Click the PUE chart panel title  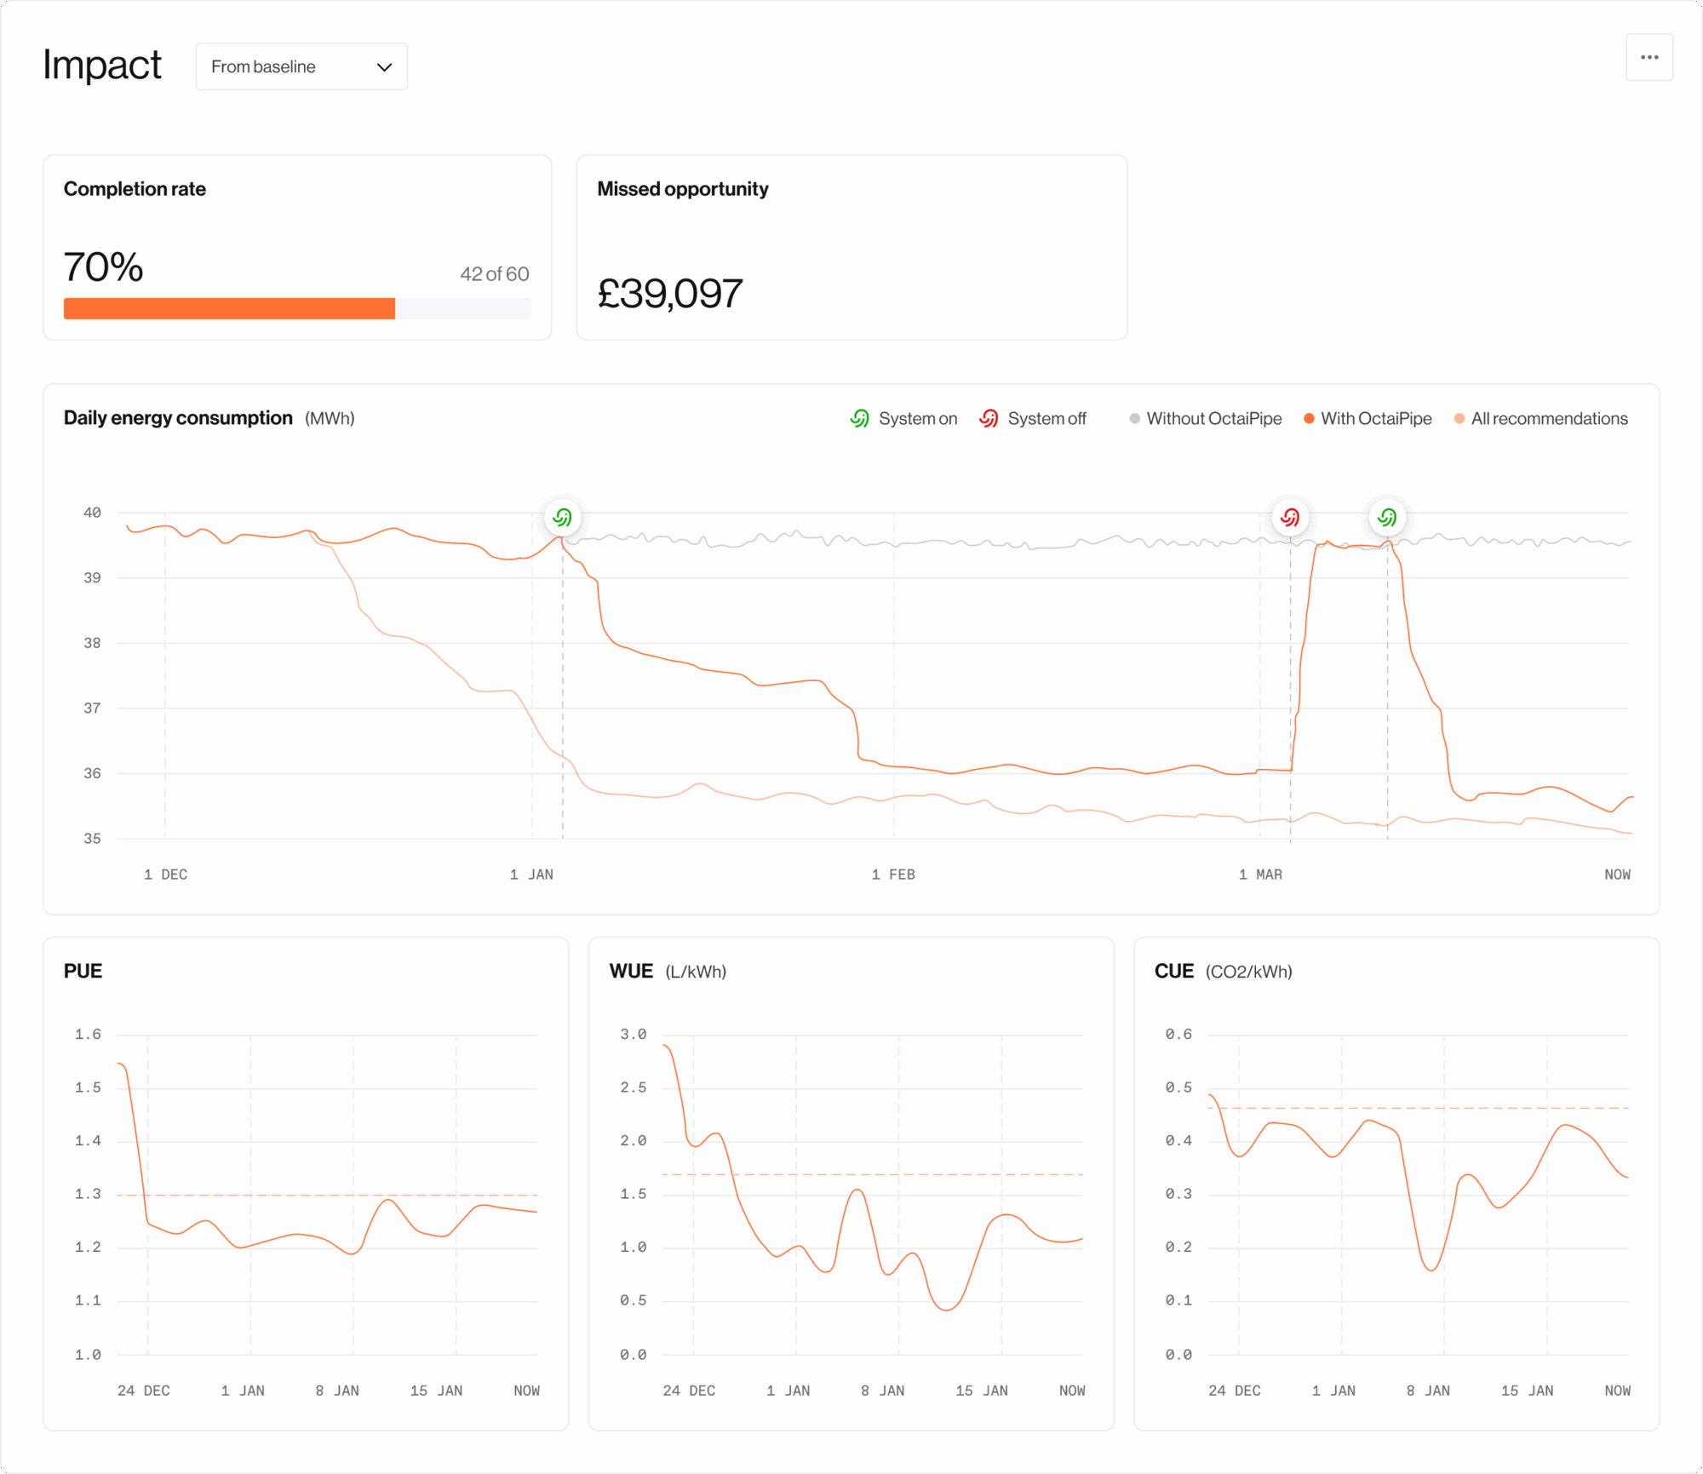[x=83, y=971]
